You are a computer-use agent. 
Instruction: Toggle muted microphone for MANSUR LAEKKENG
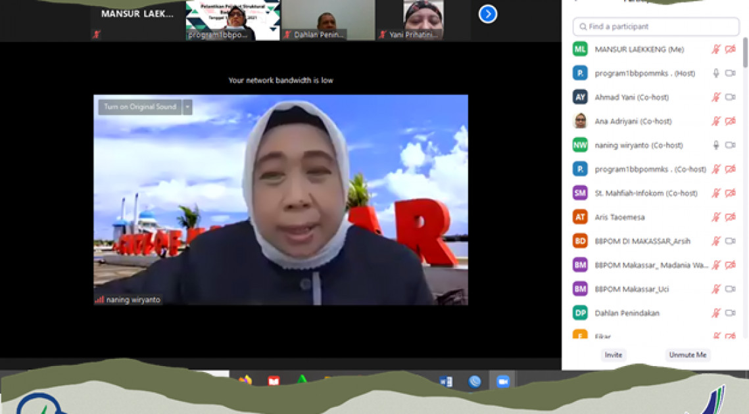pyautogui.click(x=715, y=49)
